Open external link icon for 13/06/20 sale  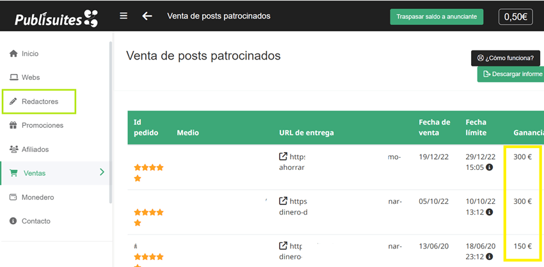[x=283, y=246]
